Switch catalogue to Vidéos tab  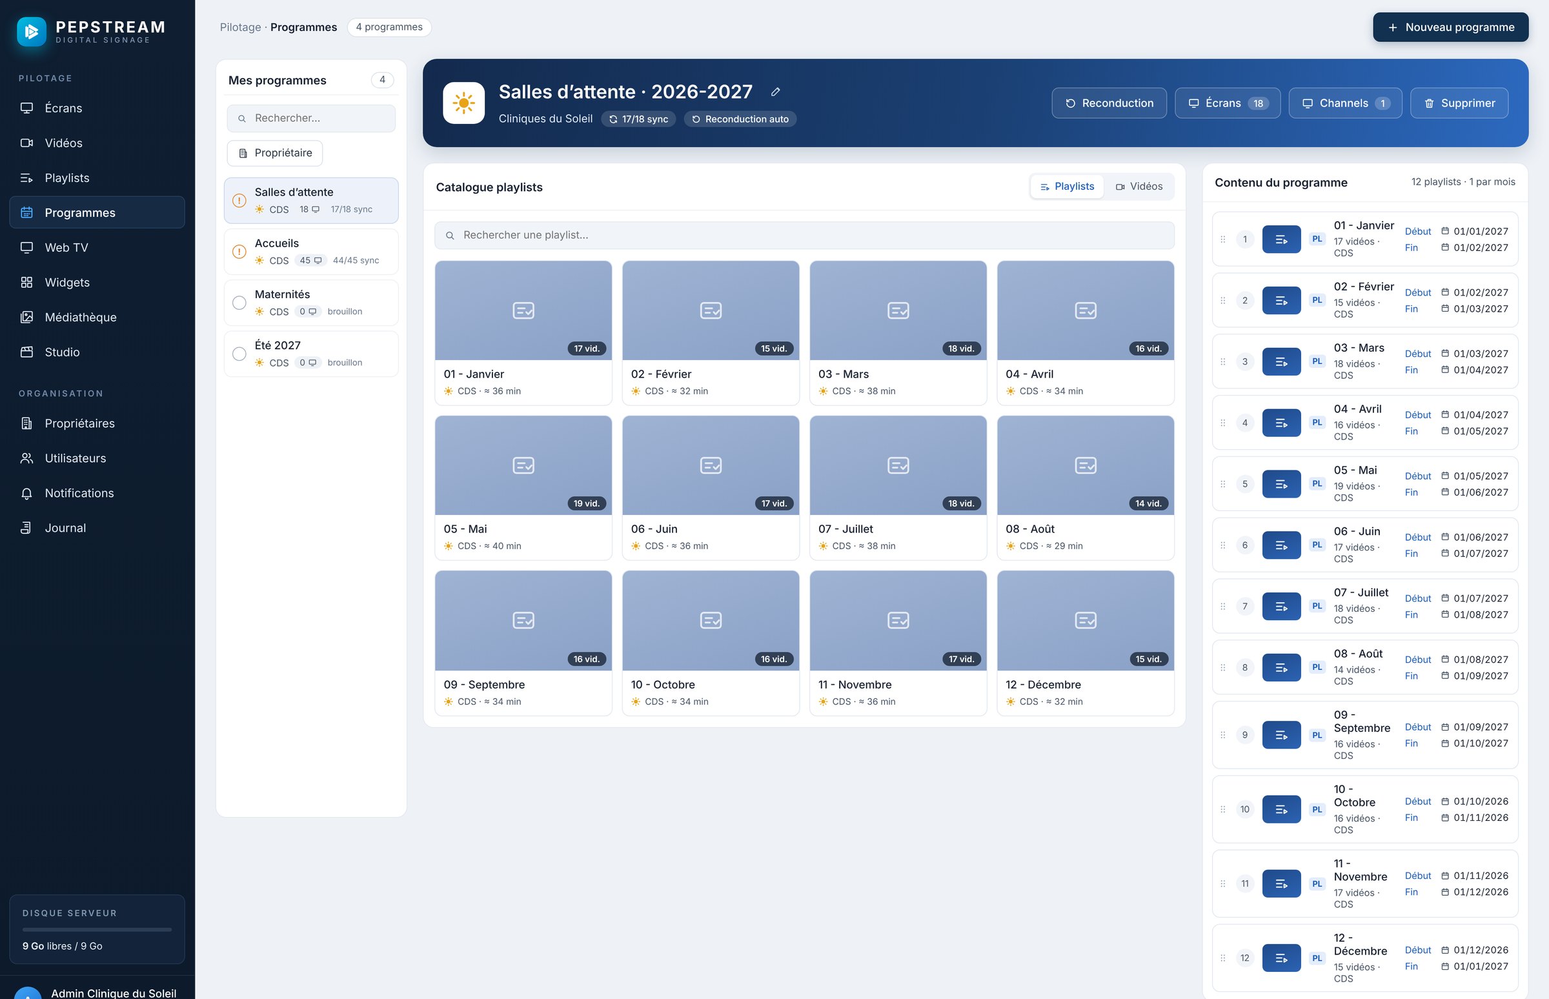[1139, 187]
